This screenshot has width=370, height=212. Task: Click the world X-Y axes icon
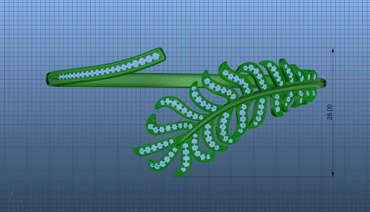(16, 197)
